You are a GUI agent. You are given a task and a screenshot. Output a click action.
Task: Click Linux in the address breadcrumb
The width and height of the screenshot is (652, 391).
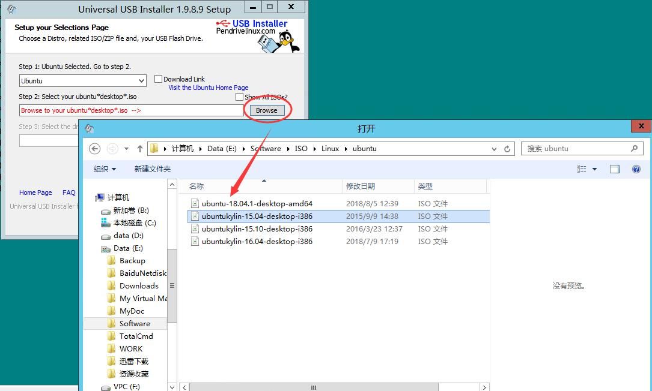tap(330, 149)
